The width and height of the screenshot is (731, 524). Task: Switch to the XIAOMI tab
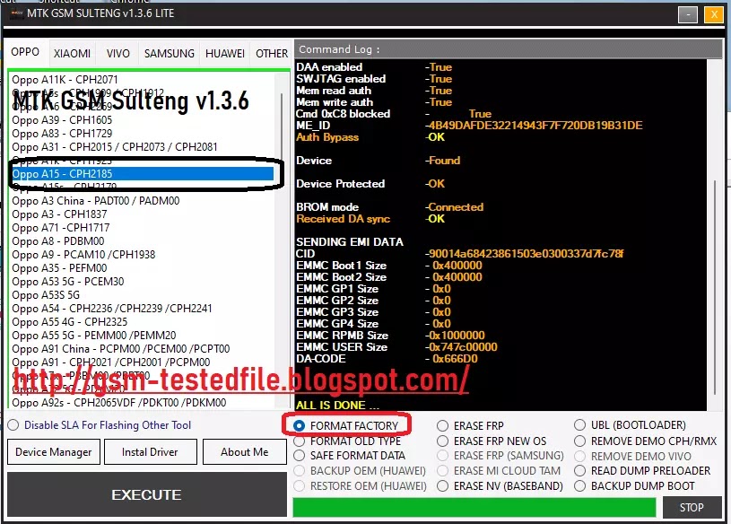point(72,54)
